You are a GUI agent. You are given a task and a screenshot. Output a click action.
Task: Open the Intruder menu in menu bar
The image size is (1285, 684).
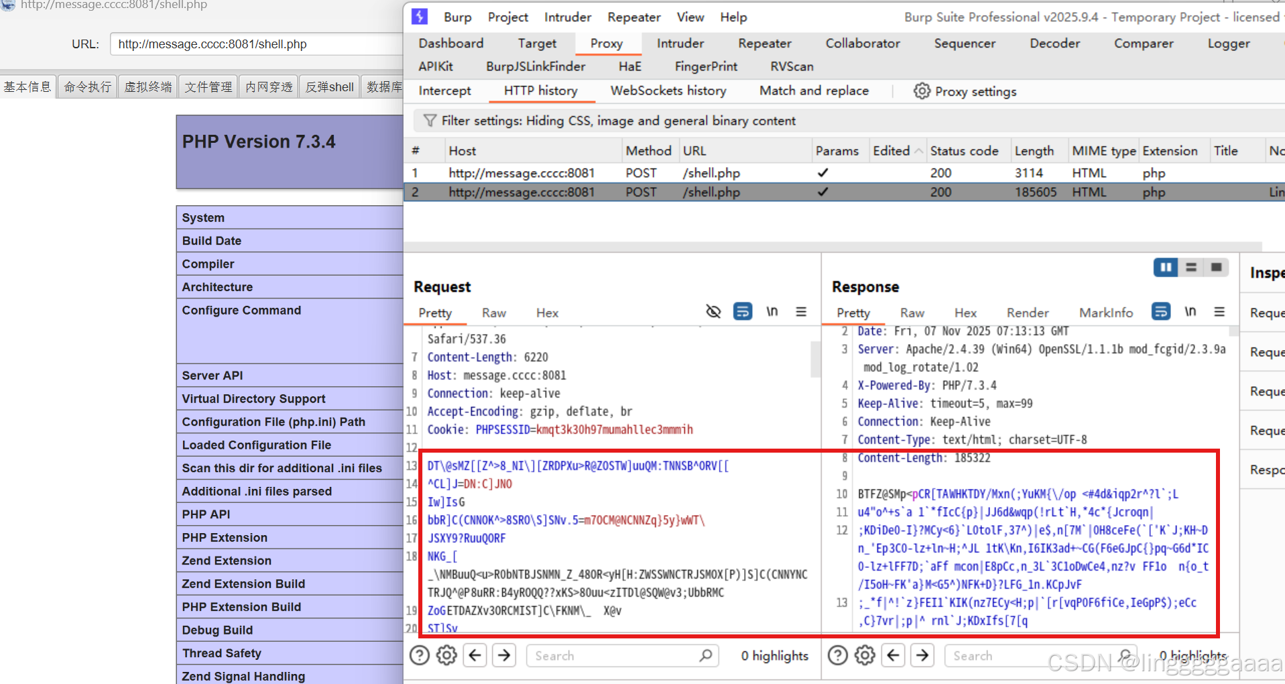[x=568, y=17]
